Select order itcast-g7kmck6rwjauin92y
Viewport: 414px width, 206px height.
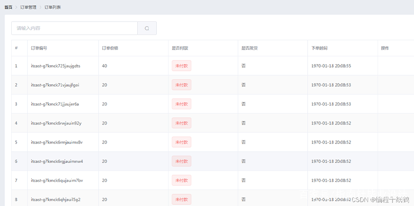(x=56, y=123)
